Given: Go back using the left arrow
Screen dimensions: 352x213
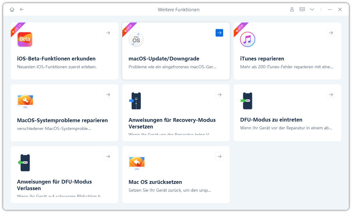Looking at the screenshot, I should (22, 9).
